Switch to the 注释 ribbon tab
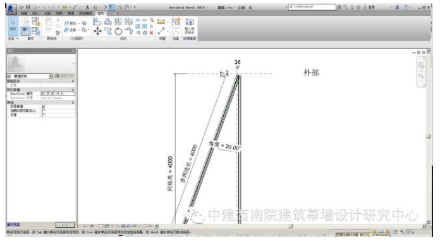 [x=47, y=13]
